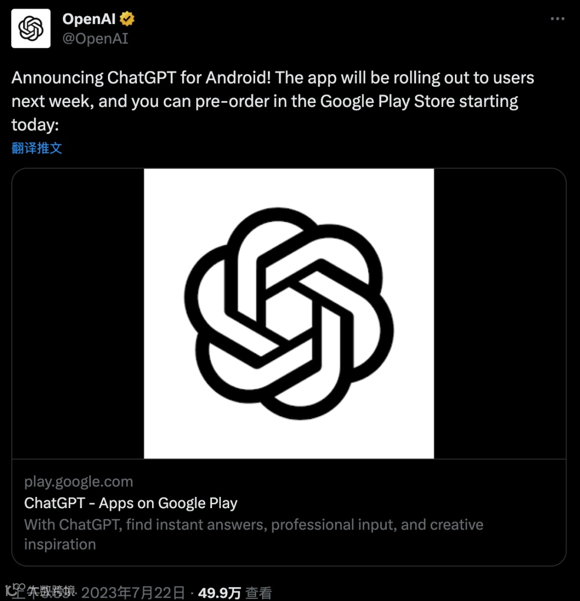Click the black left margin of card image
The image size is (580, 601).
coord(78,313)
